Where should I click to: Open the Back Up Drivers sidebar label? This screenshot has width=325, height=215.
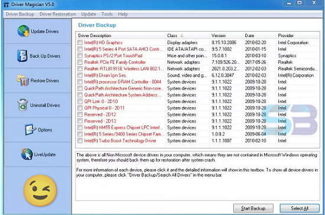click(45, 56)
